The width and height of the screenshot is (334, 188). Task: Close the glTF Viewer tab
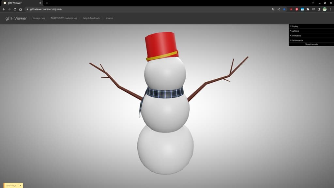(40, 3)
